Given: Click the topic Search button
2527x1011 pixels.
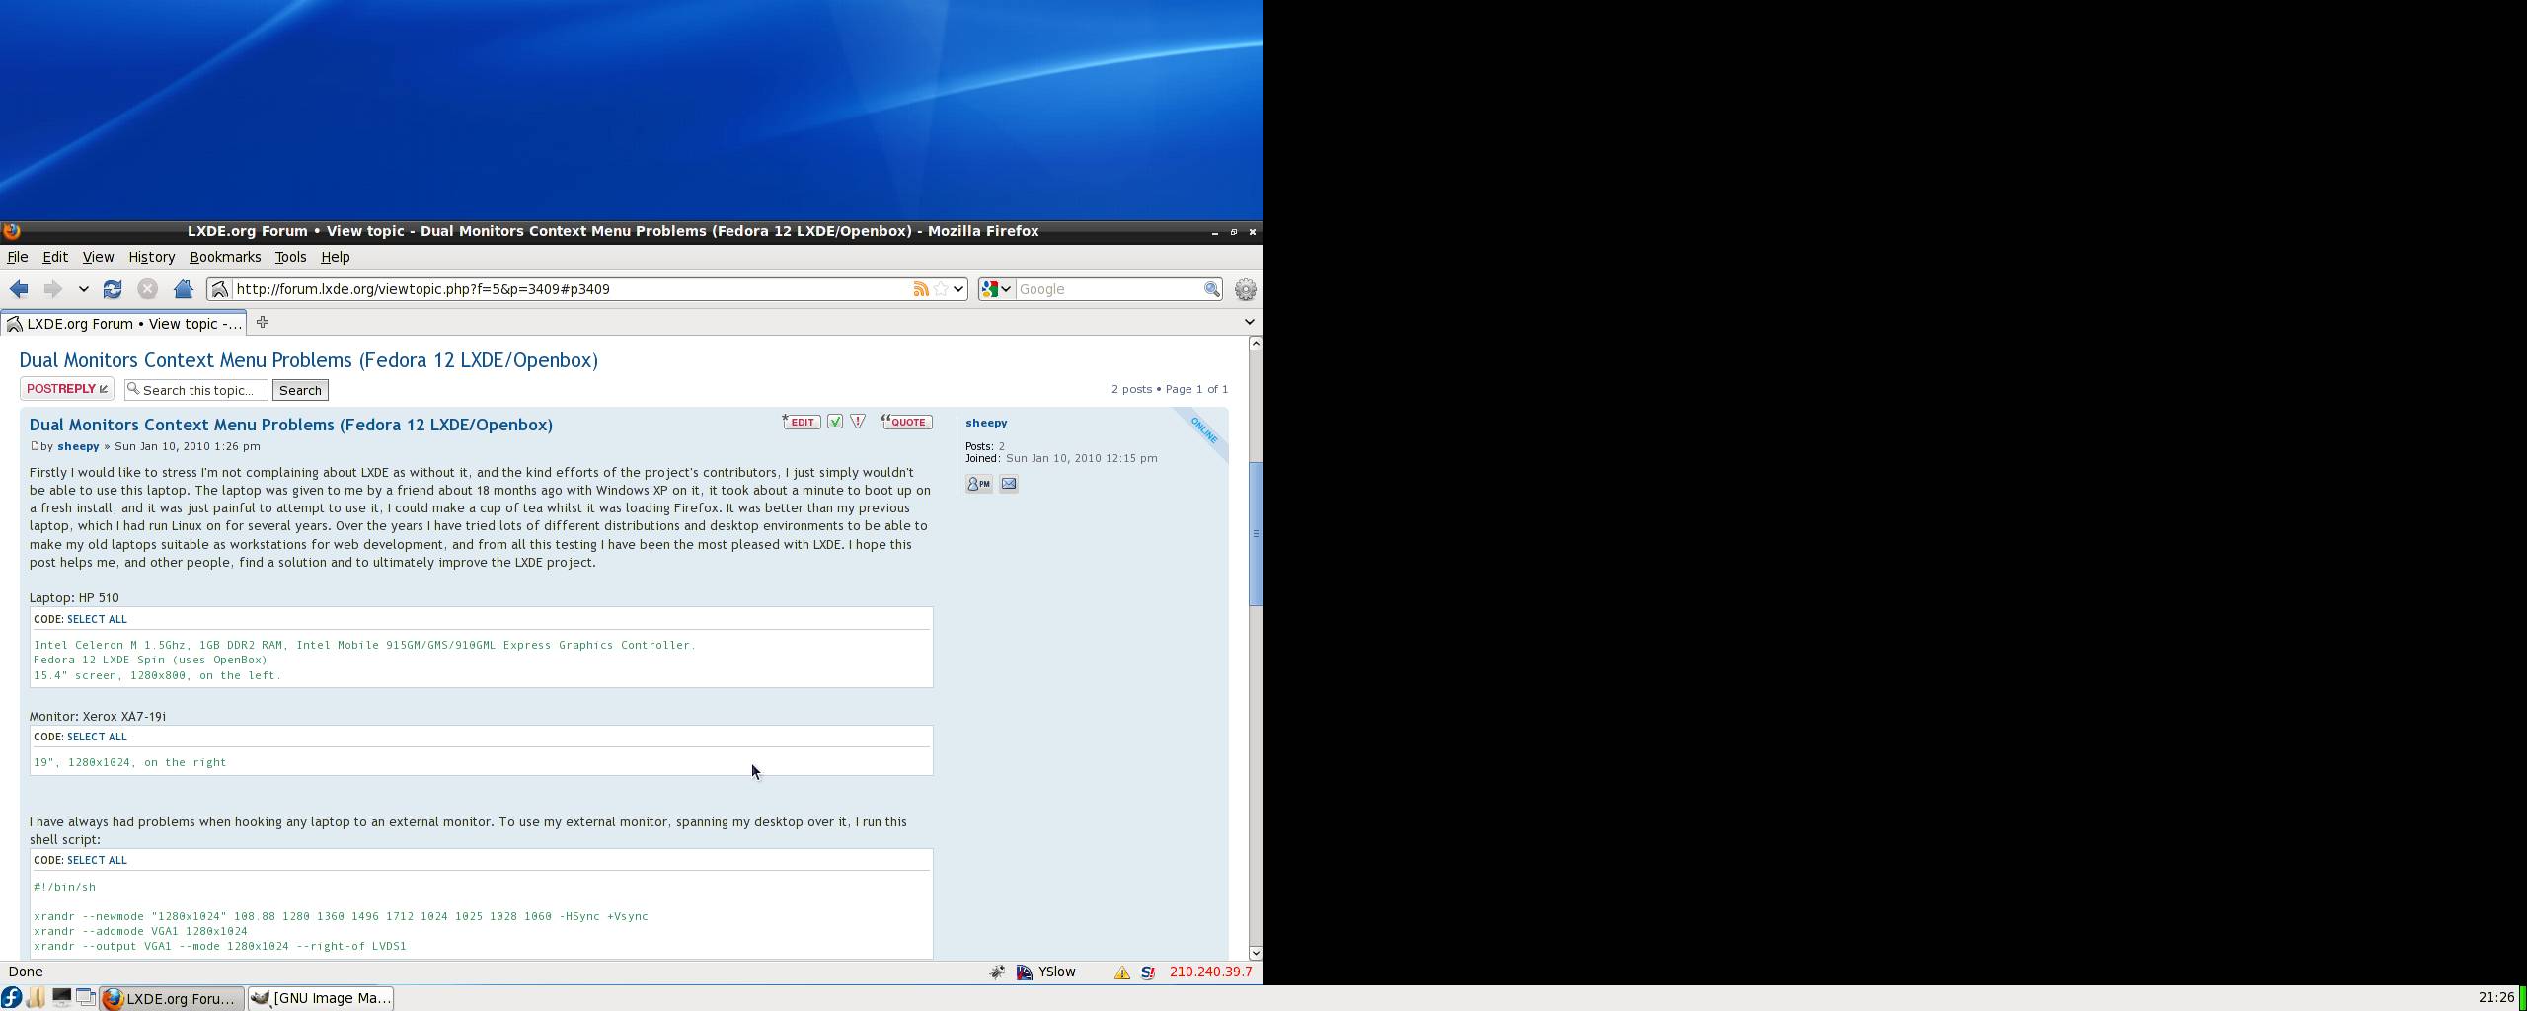Looking at the screenshot, I should (300, 390).
